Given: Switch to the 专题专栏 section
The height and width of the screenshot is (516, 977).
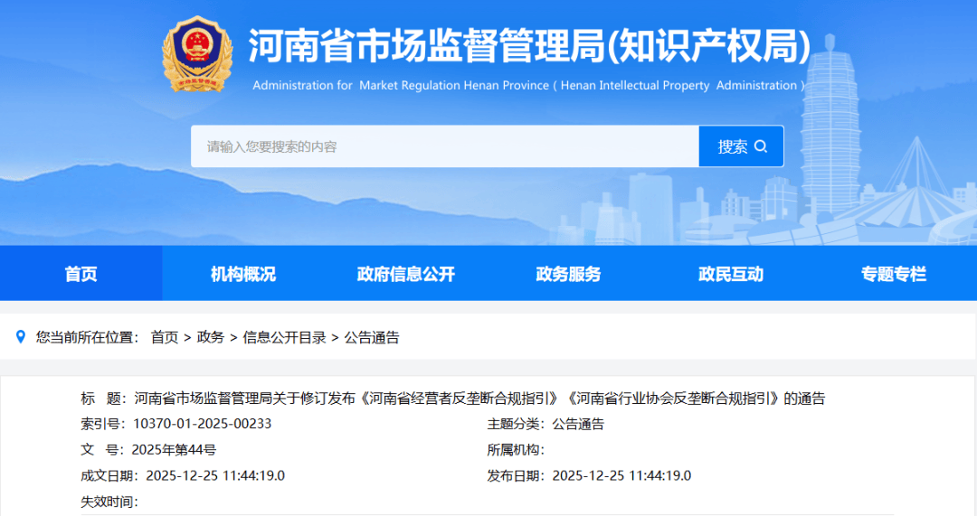Looking at the screenshot, I should pyautogui.click(x=894, y=274).
